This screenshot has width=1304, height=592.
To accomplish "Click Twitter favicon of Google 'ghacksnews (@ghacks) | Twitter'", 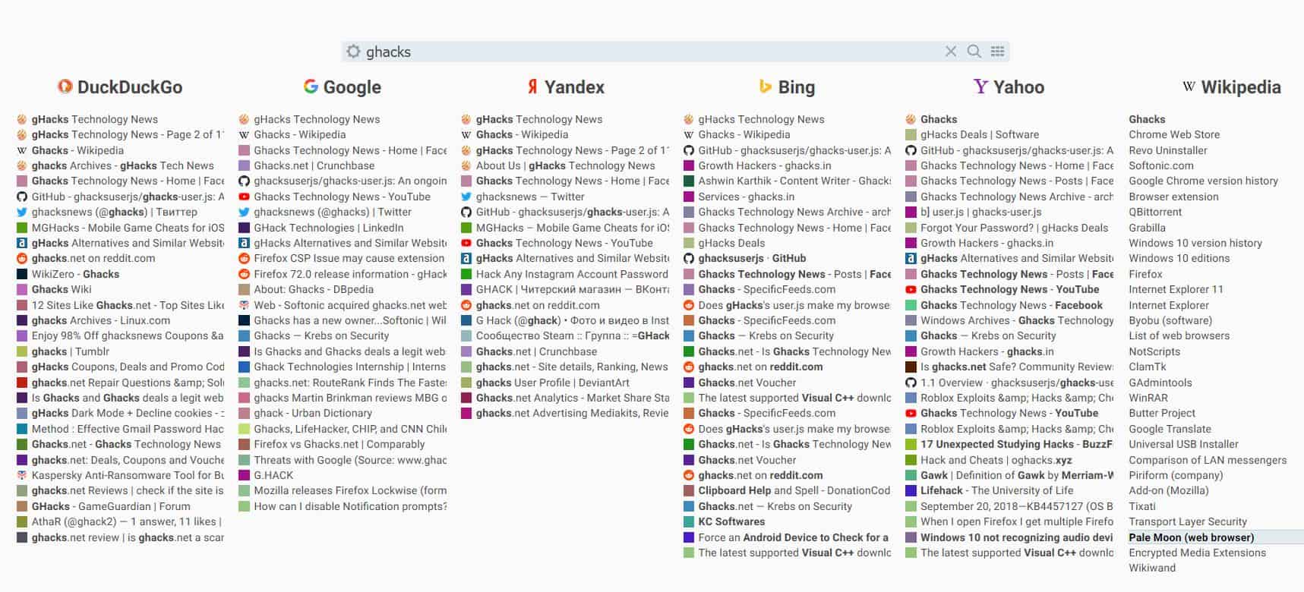I will pyautogui.click(x=244, y=212).
